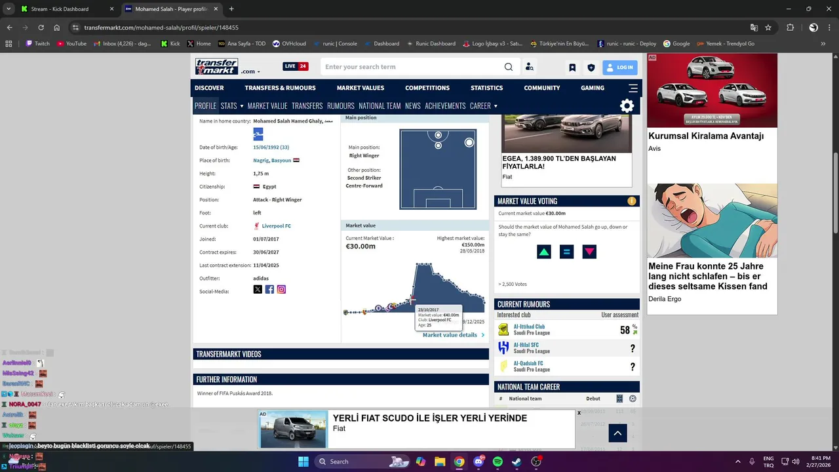Open the bookmark watchlist icon
Viewport: 839px width, 472px height.
click(572, 68)
